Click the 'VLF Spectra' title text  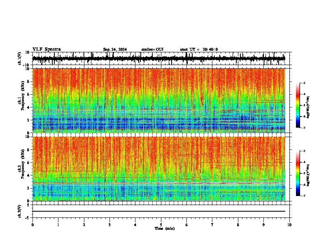(47, 49)
